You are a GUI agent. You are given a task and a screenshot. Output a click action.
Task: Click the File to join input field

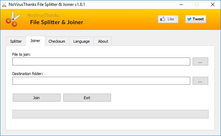(x=101, y=62)
